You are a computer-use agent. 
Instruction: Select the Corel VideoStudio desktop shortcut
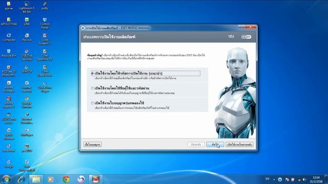pos(45,71)
